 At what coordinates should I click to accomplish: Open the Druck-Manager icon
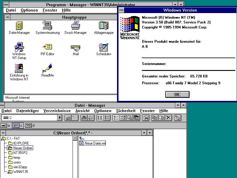[76, 26]
